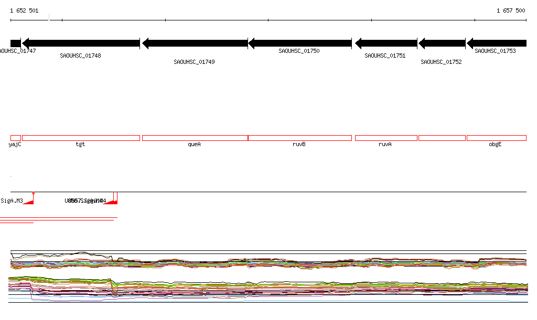Click the ruvA red annotation box

tap(386, 138)
